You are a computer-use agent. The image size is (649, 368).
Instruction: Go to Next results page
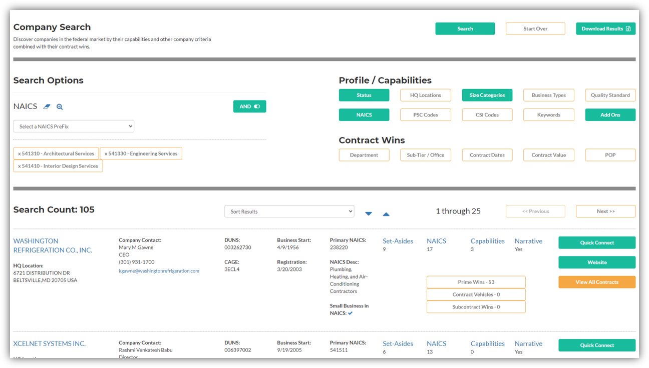click(606, 211)
